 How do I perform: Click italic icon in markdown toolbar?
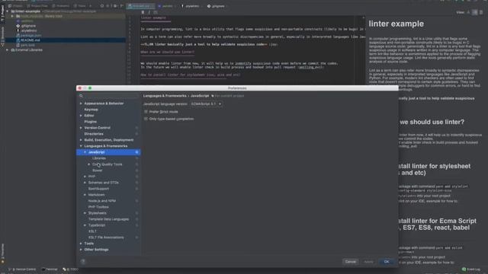(149, 12)
